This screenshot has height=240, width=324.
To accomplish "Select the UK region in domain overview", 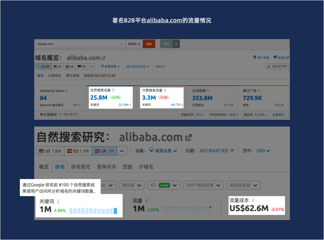I will pyautogui.click(x=70, y=67).
